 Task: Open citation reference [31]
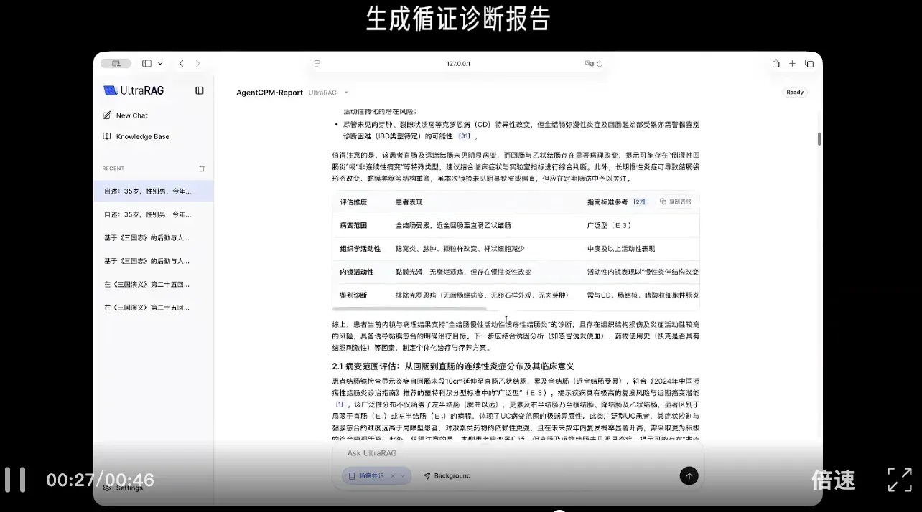pyautogui.click(x=465, y=136)
